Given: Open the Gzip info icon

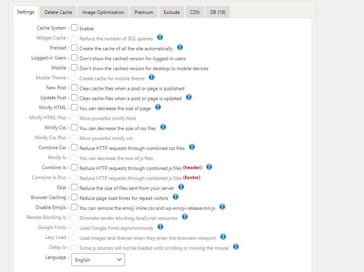Looking at the screenshot, I should point(181,187).
